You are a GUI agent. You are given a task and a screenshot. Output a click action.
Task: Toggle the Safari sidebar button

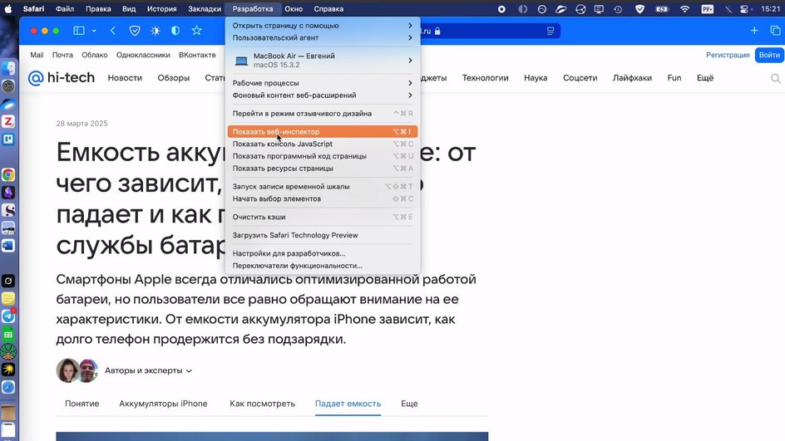[79, 31]
